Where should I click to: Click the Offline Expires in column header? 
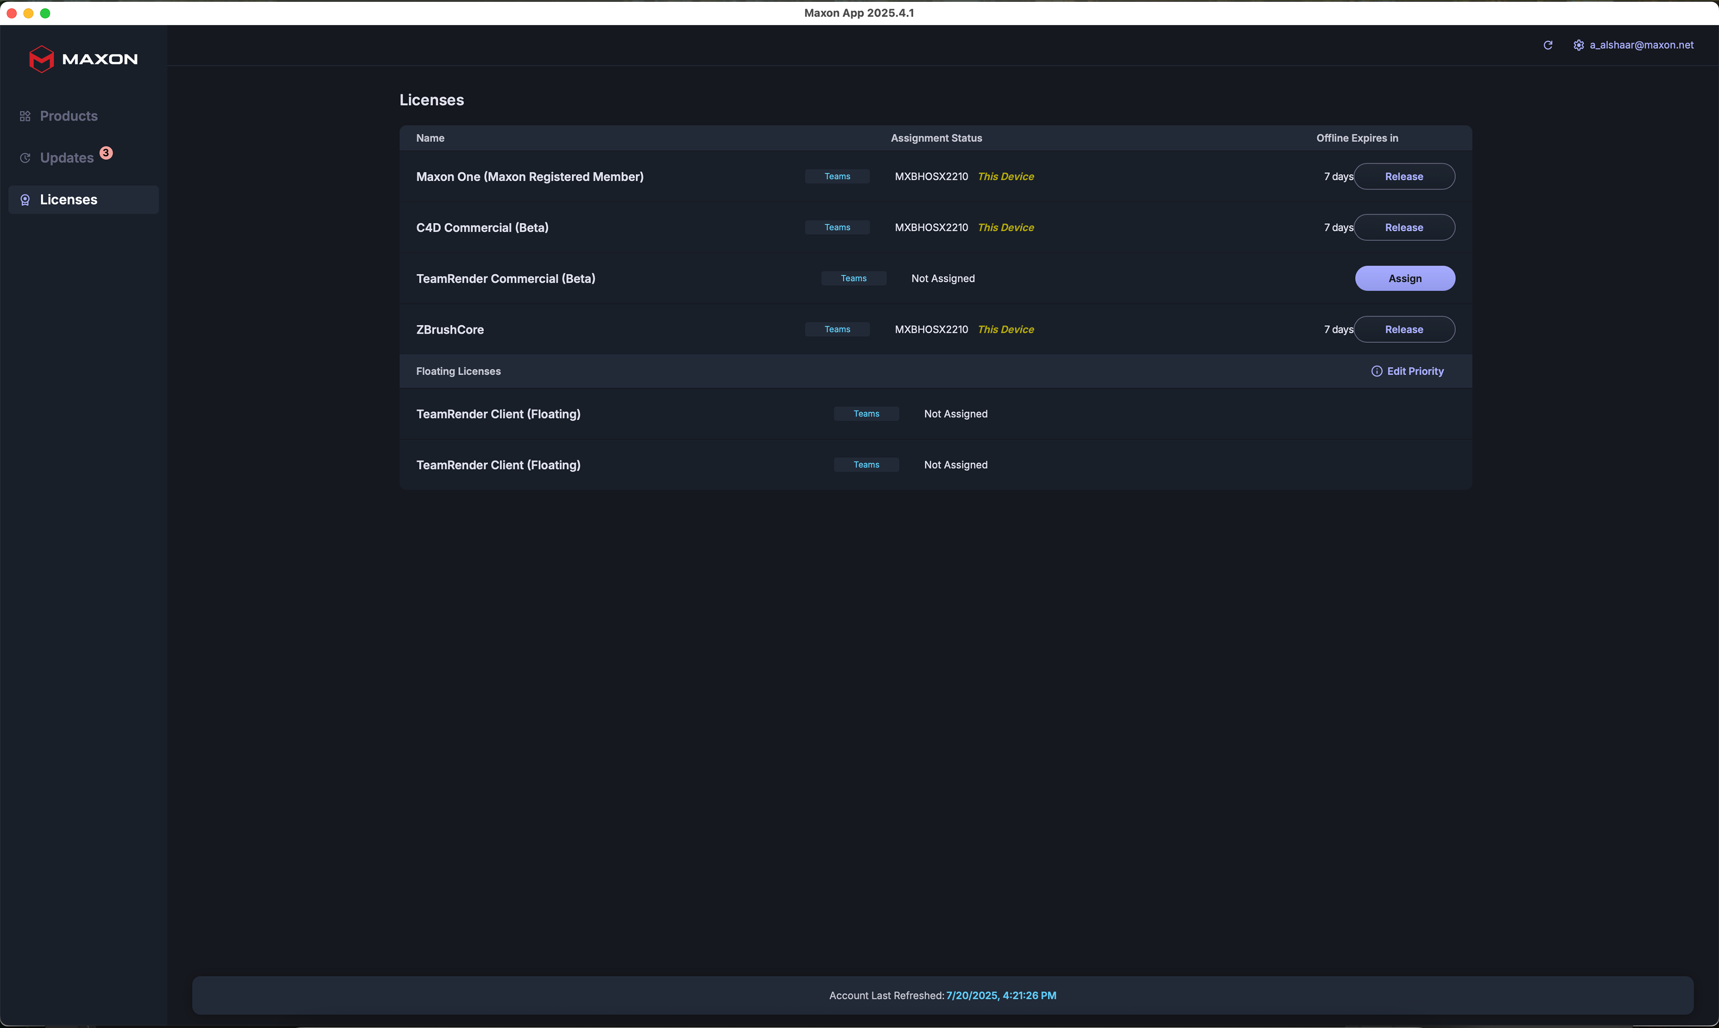[1357, 138]
